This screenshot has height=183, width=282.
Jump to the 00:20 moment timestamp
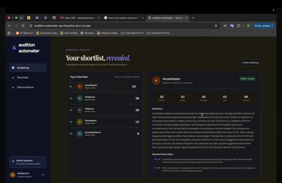pos(157,159)
